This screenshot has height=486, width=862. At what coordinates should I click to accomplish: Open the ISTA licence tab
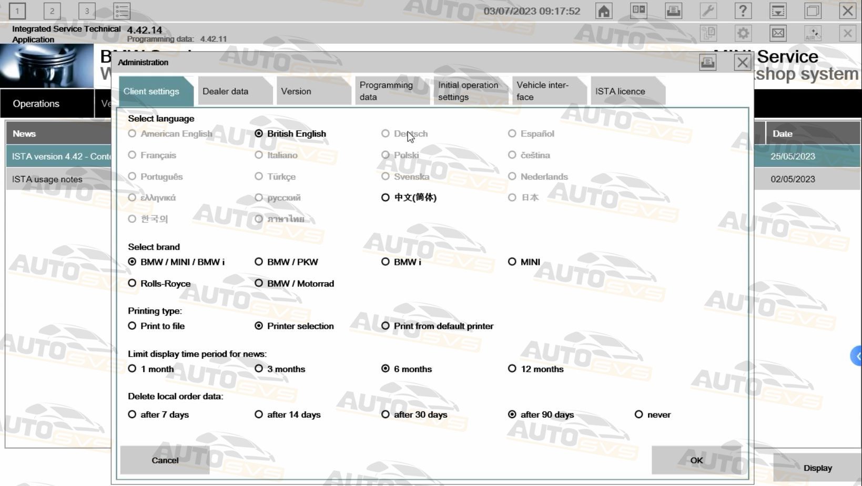628,91
